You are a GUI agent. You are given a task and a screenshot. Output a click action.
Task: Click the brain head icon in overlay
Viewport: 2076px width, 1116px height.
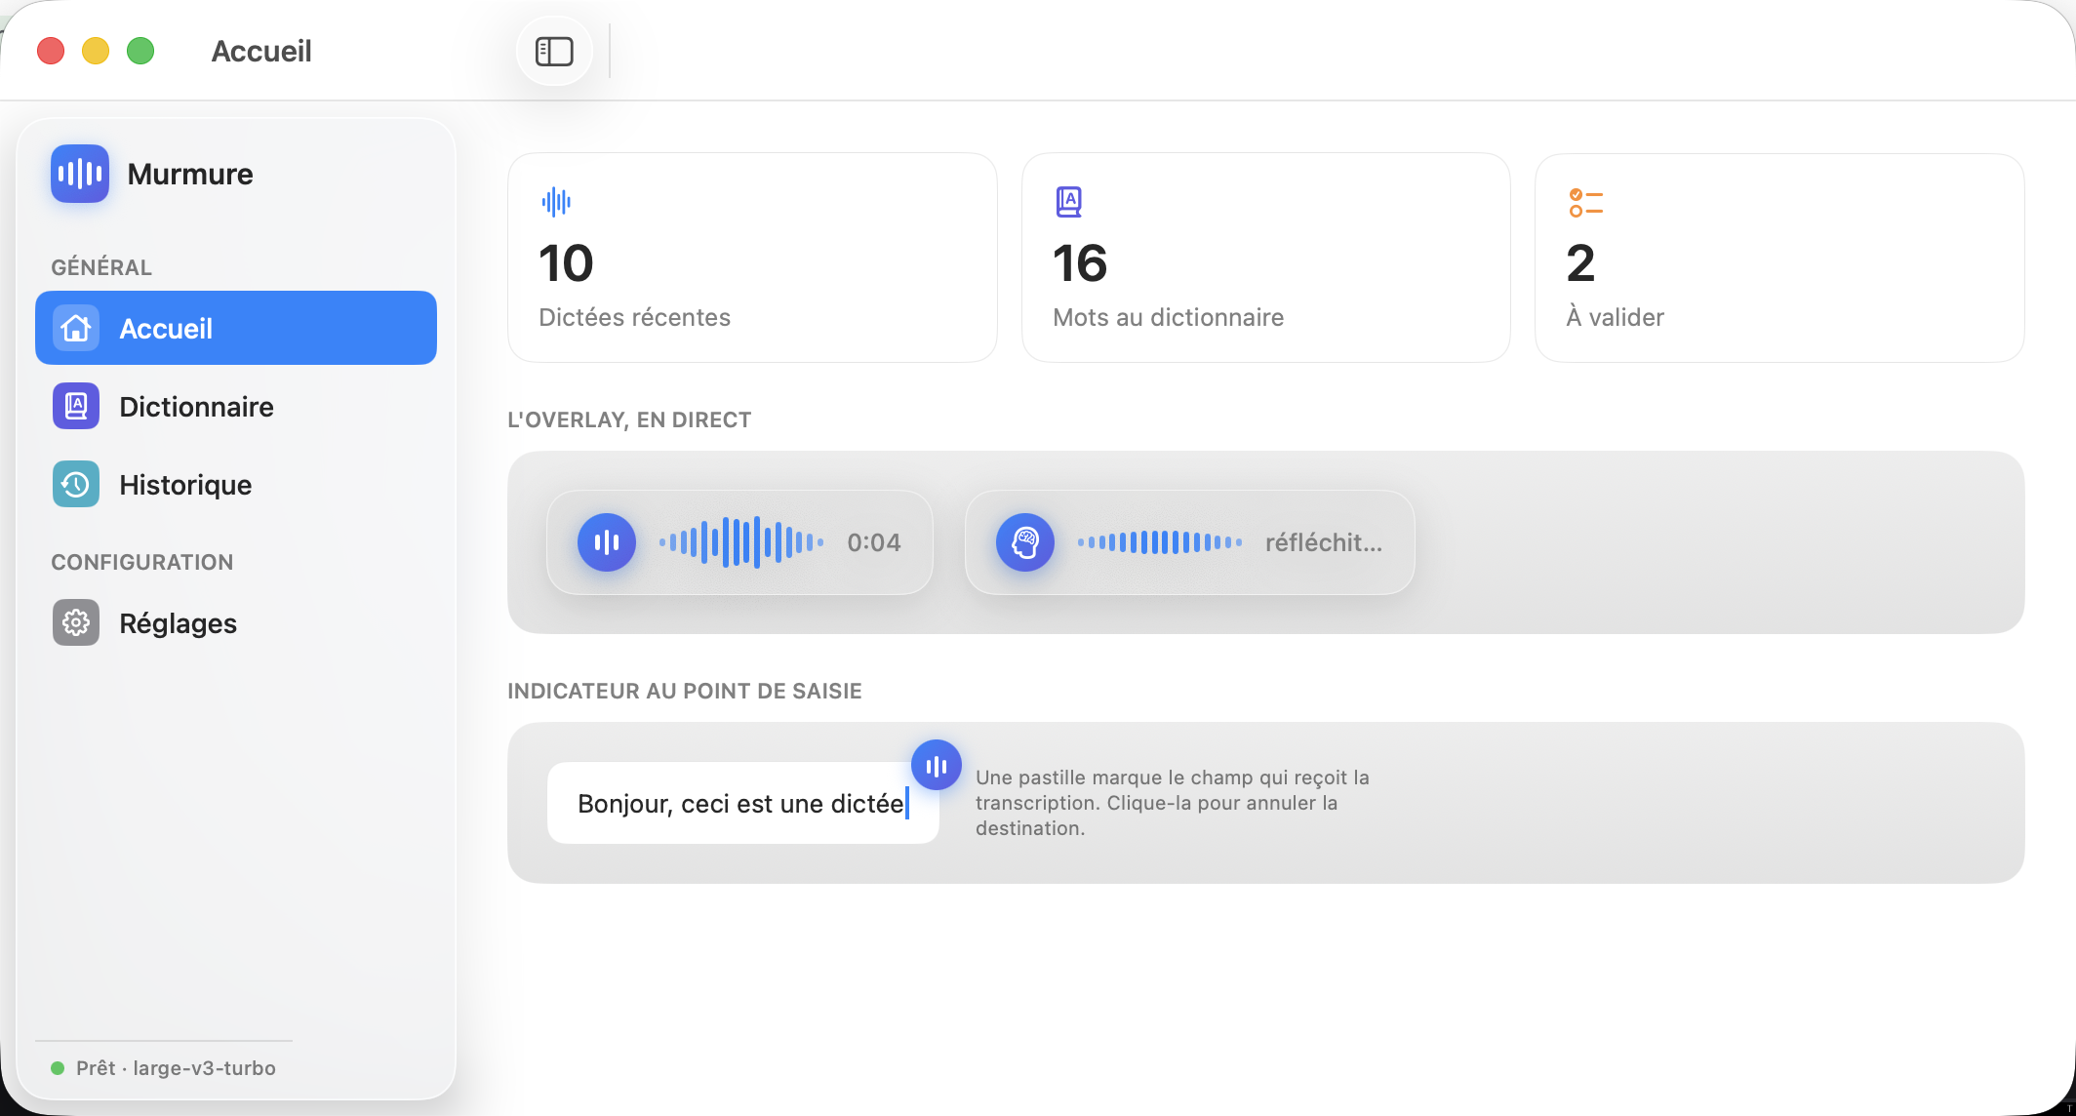click(x=1025, y=542)
